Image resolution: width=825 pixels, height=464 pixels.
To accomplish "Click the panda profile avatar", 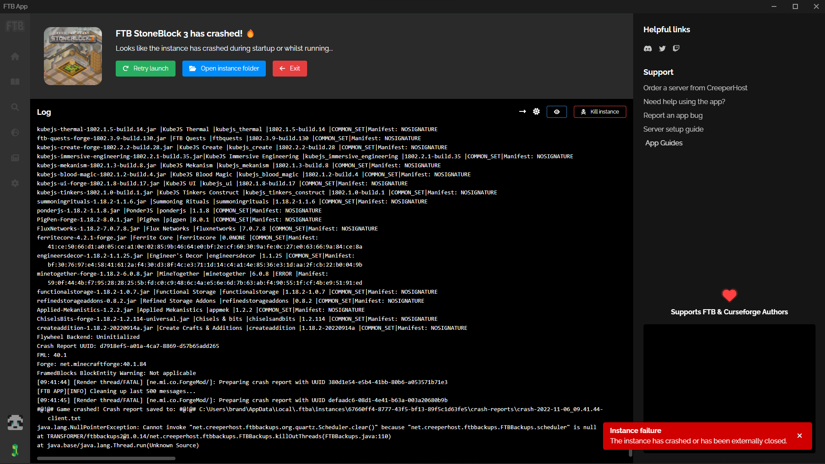I will [15, 423].
